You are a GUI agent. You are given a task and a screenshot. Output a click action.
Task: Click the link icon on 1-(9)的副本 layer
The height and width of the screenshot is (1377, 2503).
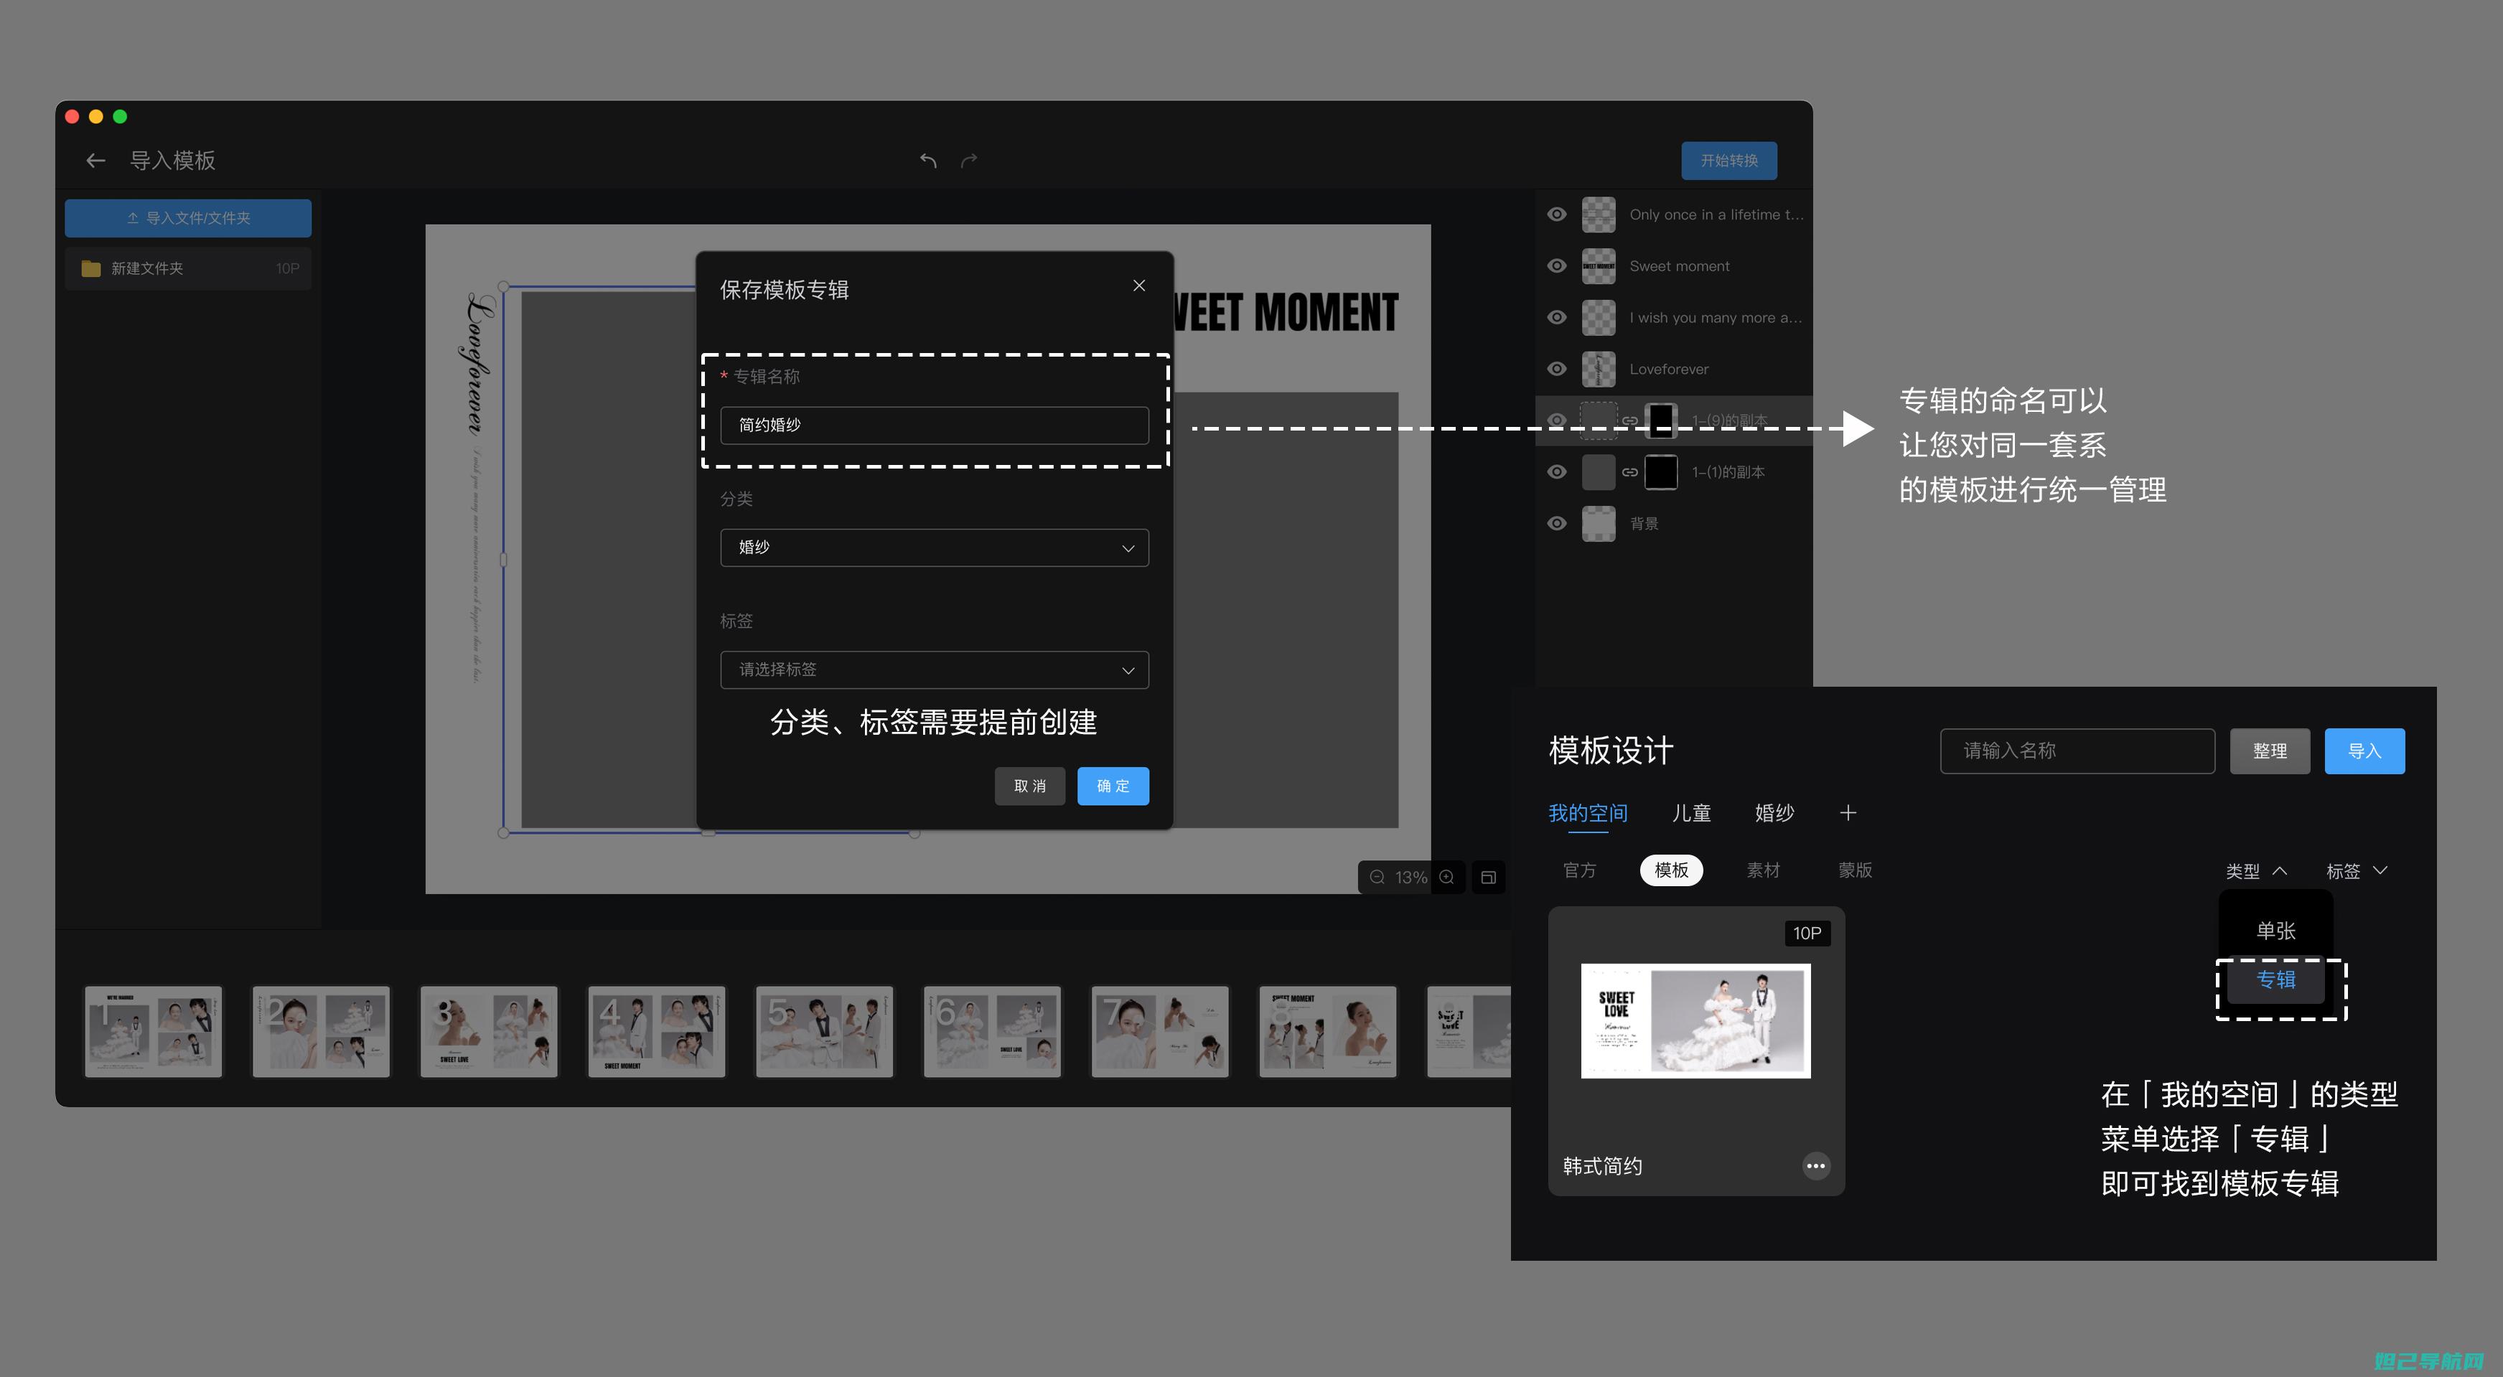click(1629, 420)
